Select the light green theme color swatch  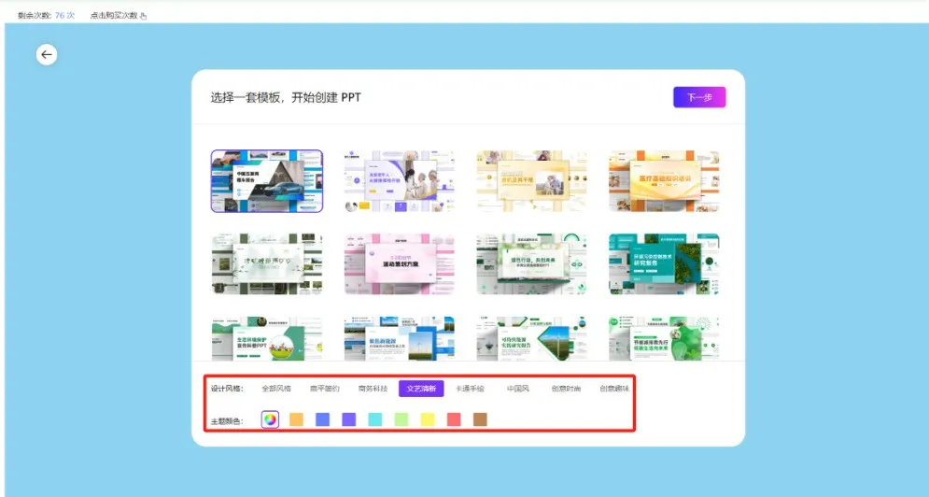[401, 420]
